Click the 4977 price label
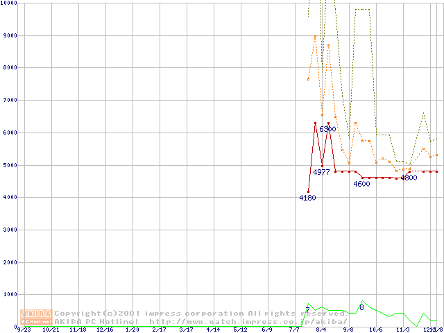 (321, 172)
